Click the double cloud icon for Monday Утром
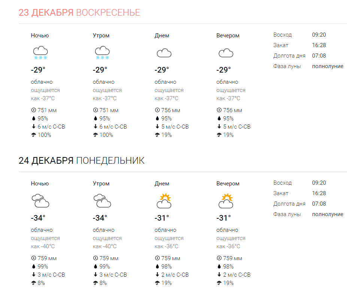 tap(102, 201)
